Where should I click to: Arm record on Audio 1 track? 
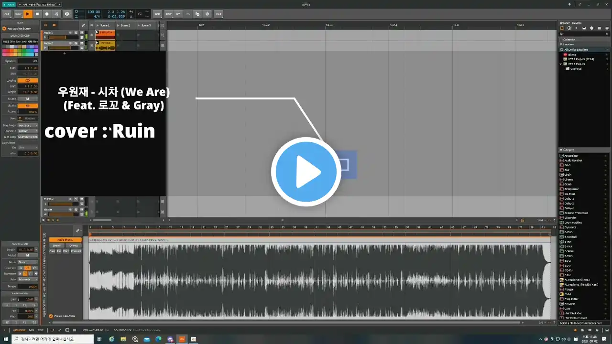tap(71, 32)
